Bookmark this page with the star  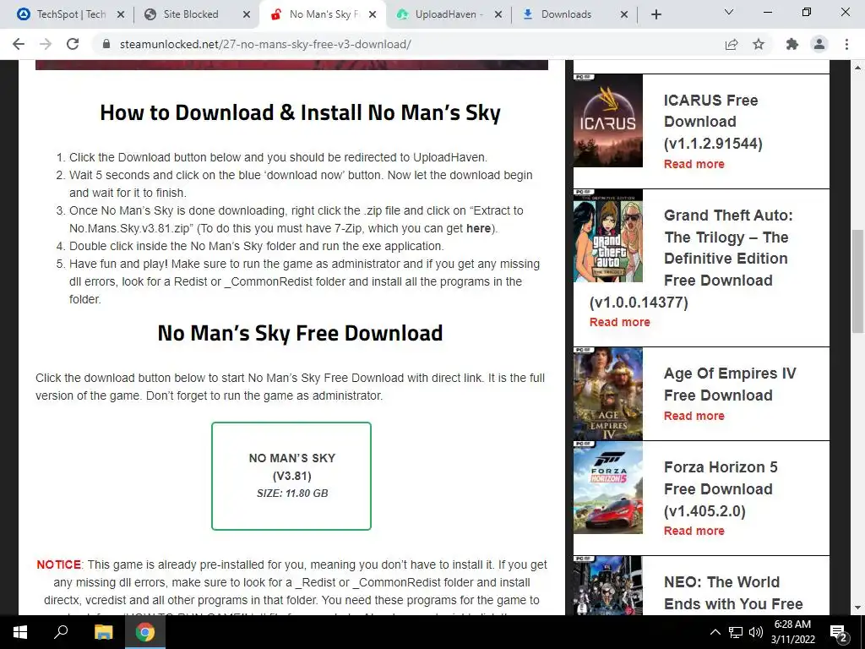759,44
